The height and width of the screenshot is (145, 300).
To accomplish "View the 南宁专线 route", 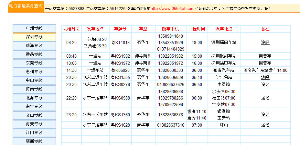I will point(34,107).
